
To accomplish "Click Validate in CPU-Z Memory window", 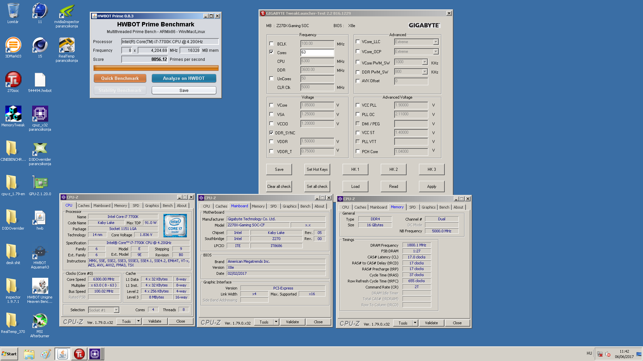I will point(431,323).
